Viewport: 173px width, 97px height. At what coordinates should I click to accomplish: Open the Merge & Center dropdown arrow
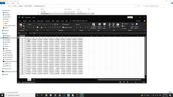[73, 27]
